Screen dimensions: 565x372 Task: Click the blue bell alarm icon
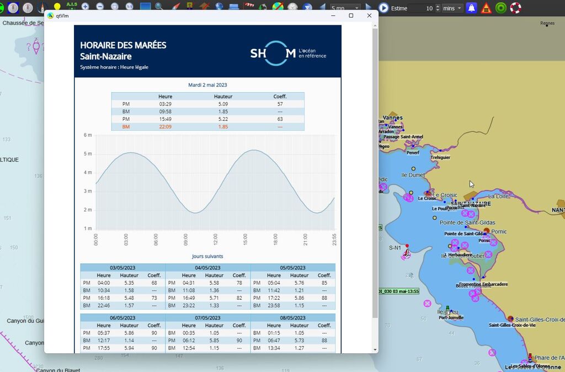(x=471, y=8)
